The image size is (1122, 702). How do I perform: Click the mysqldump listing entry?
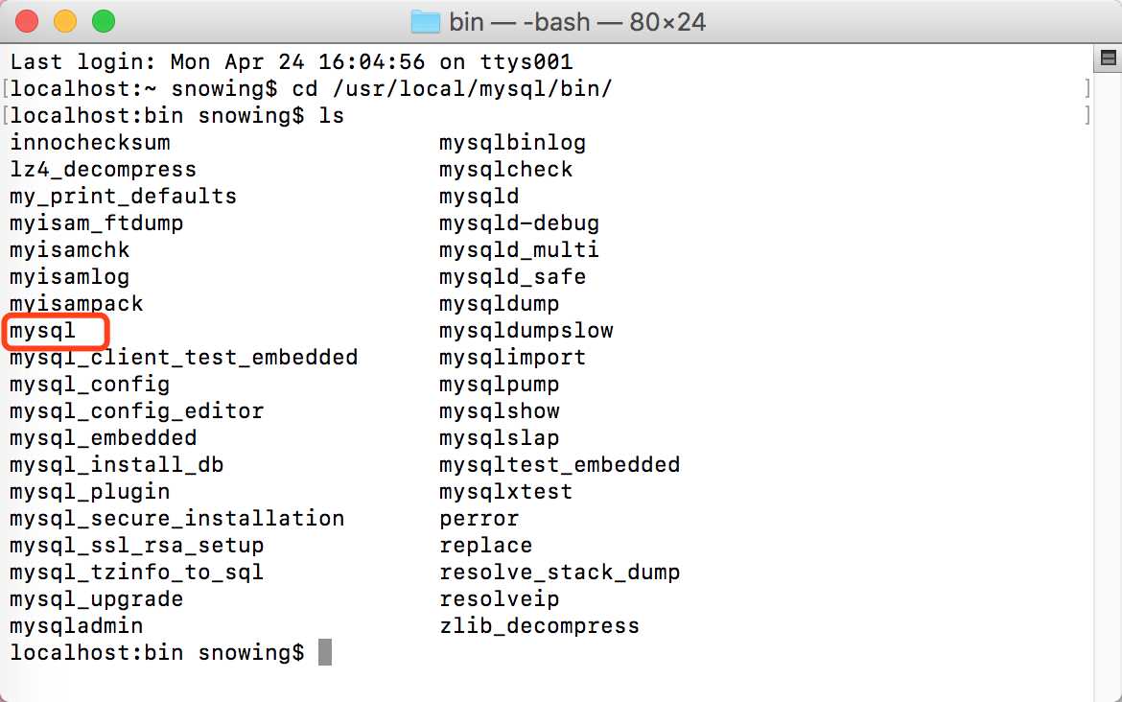500,304
